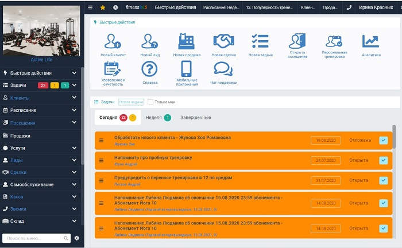Image resolution: width=402 pixels, height=248 pixels.
Task: Expand the Услуги sidebar chevron
Action: point(74,148)
